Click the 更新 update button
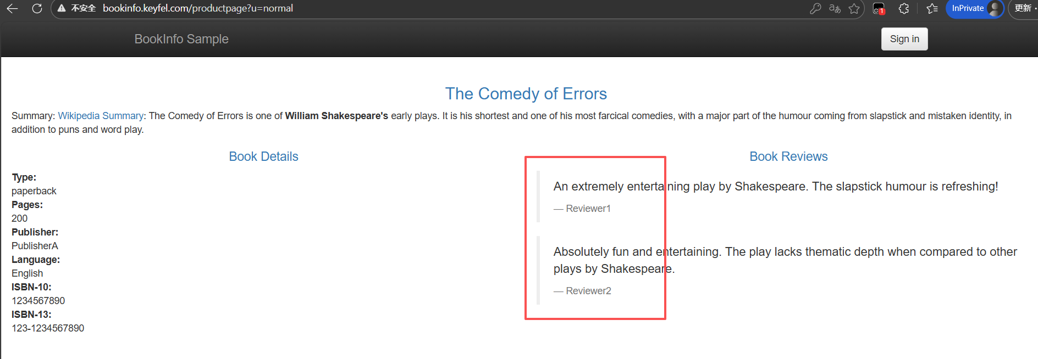Viewport: 1038px width, 359px height. point(1023,8)
